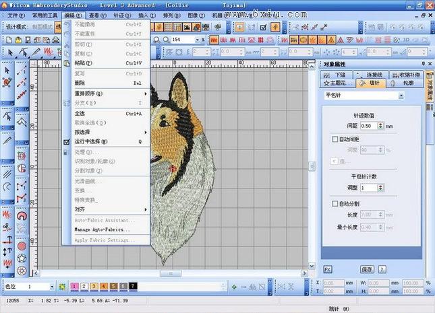This screenshot has width=435, height=313.
Task: Select the star shape tool in toolbox
Action: [22, 258]
